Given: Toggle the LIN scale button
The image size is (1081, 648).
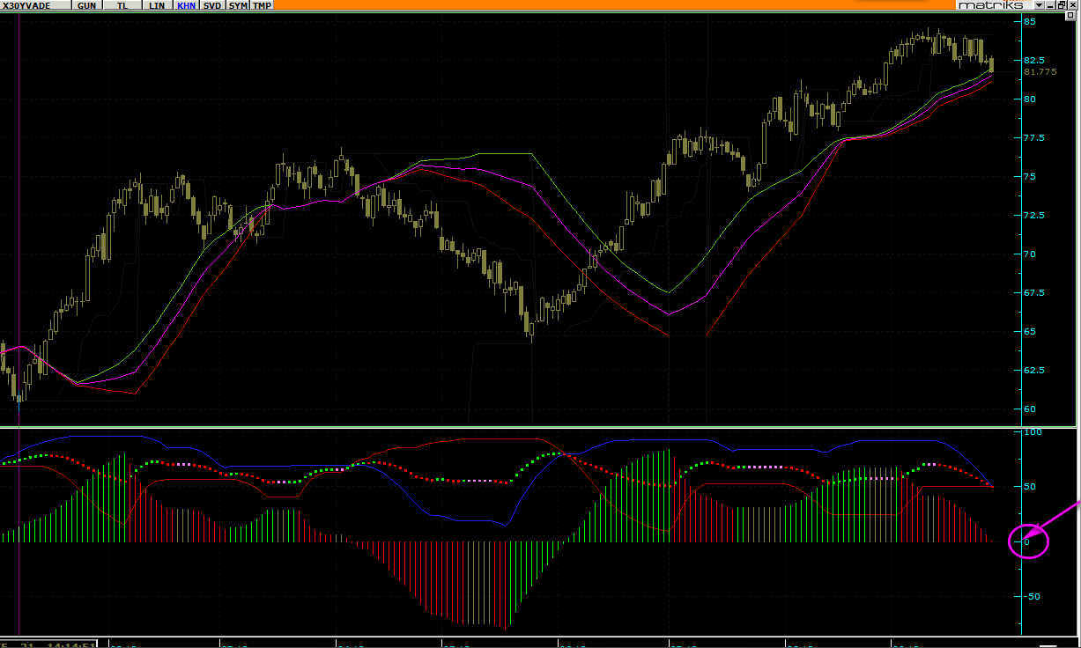Looking at the screenshot, I should tap(157, 5).
